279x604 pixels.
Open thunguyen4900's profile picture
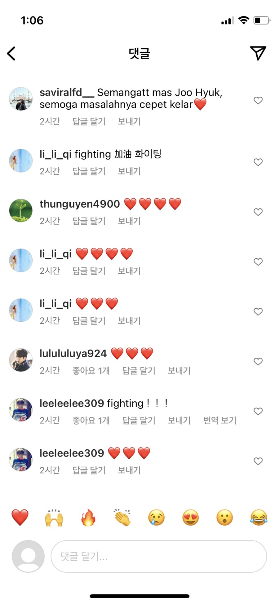(x=21, y=210)
